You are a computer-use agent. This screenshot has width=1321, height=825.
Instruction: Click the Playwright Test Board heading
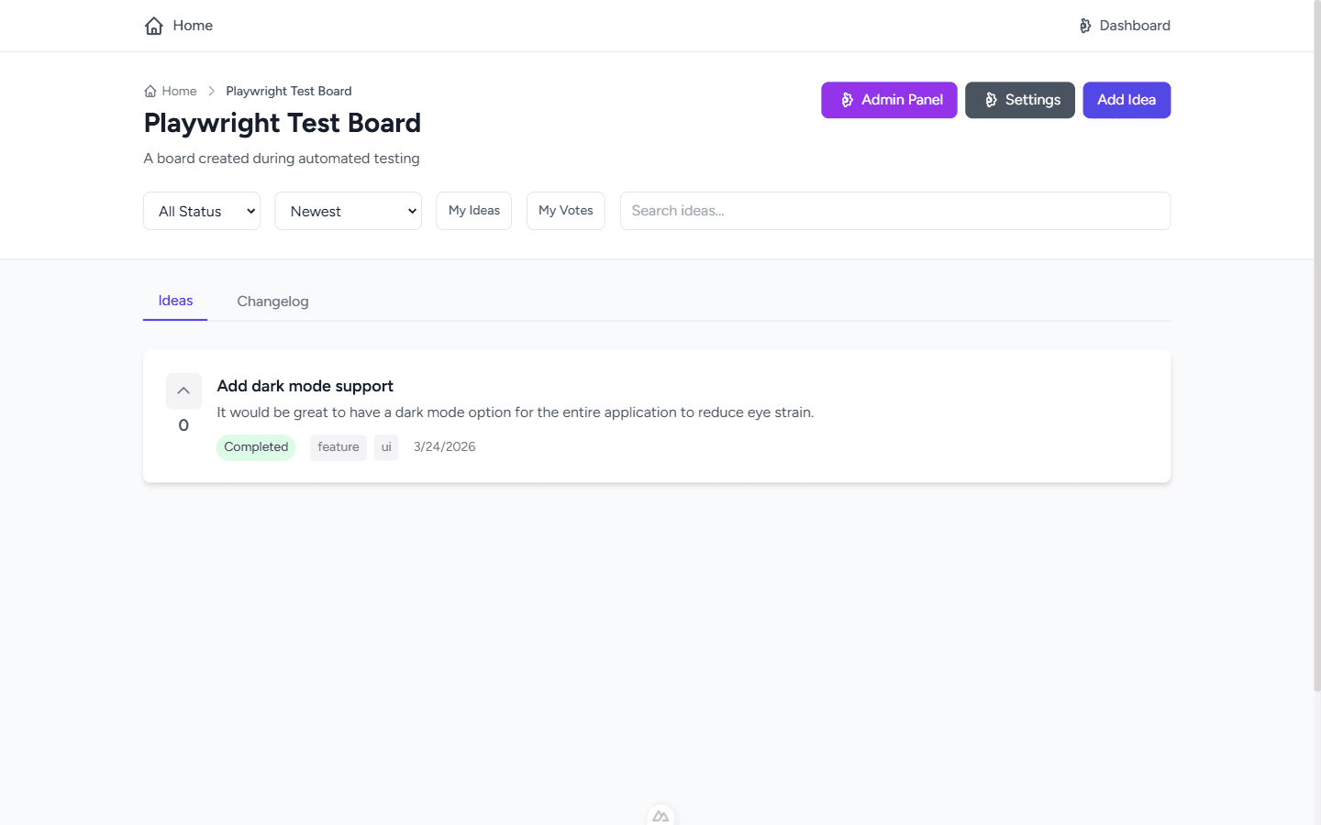tap(283, 123)
